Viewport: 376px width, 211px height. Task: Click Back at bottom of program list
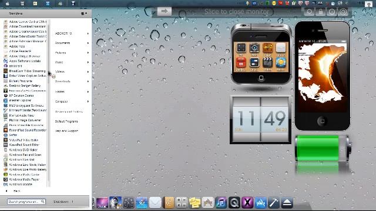click(x=17, y=191)
